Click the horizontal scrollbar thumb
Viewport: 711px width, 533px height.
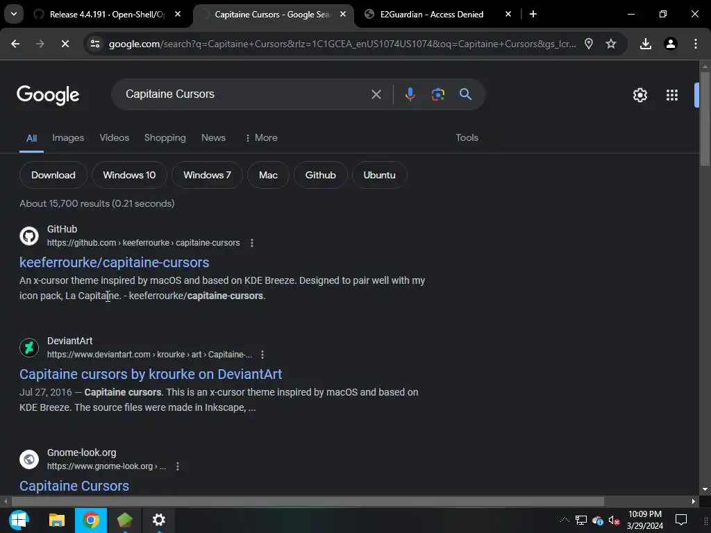(308, 501)
